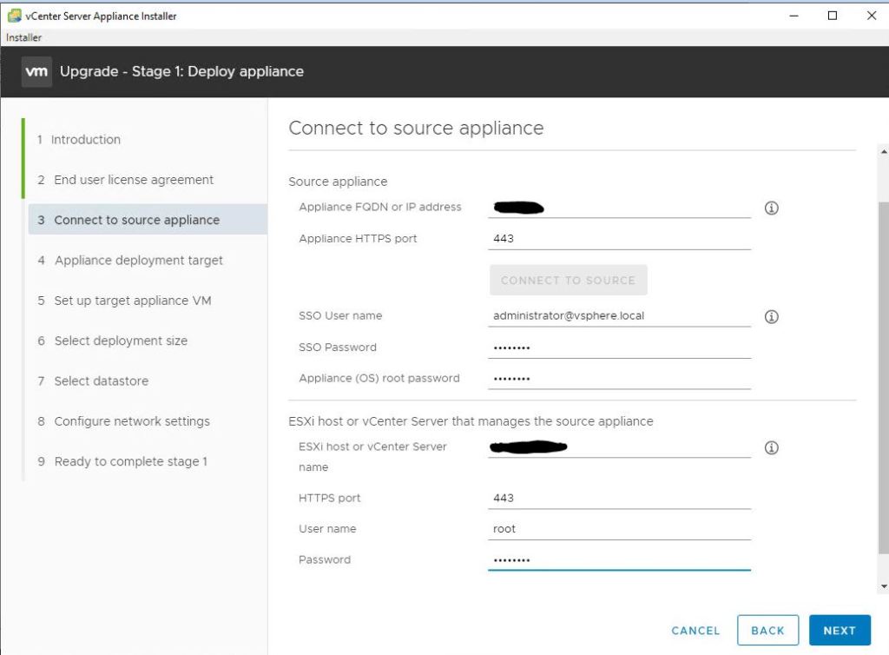Click the Next button
Screen dimensions: 889x655
[839, 631]
